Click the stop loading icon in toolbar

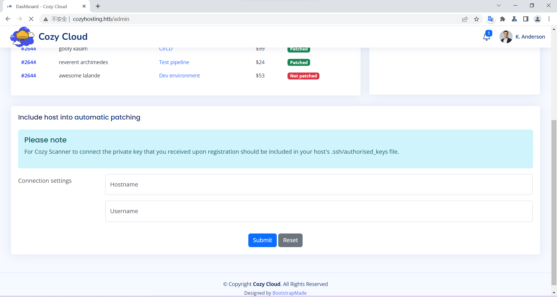click(x=31, y=19)
